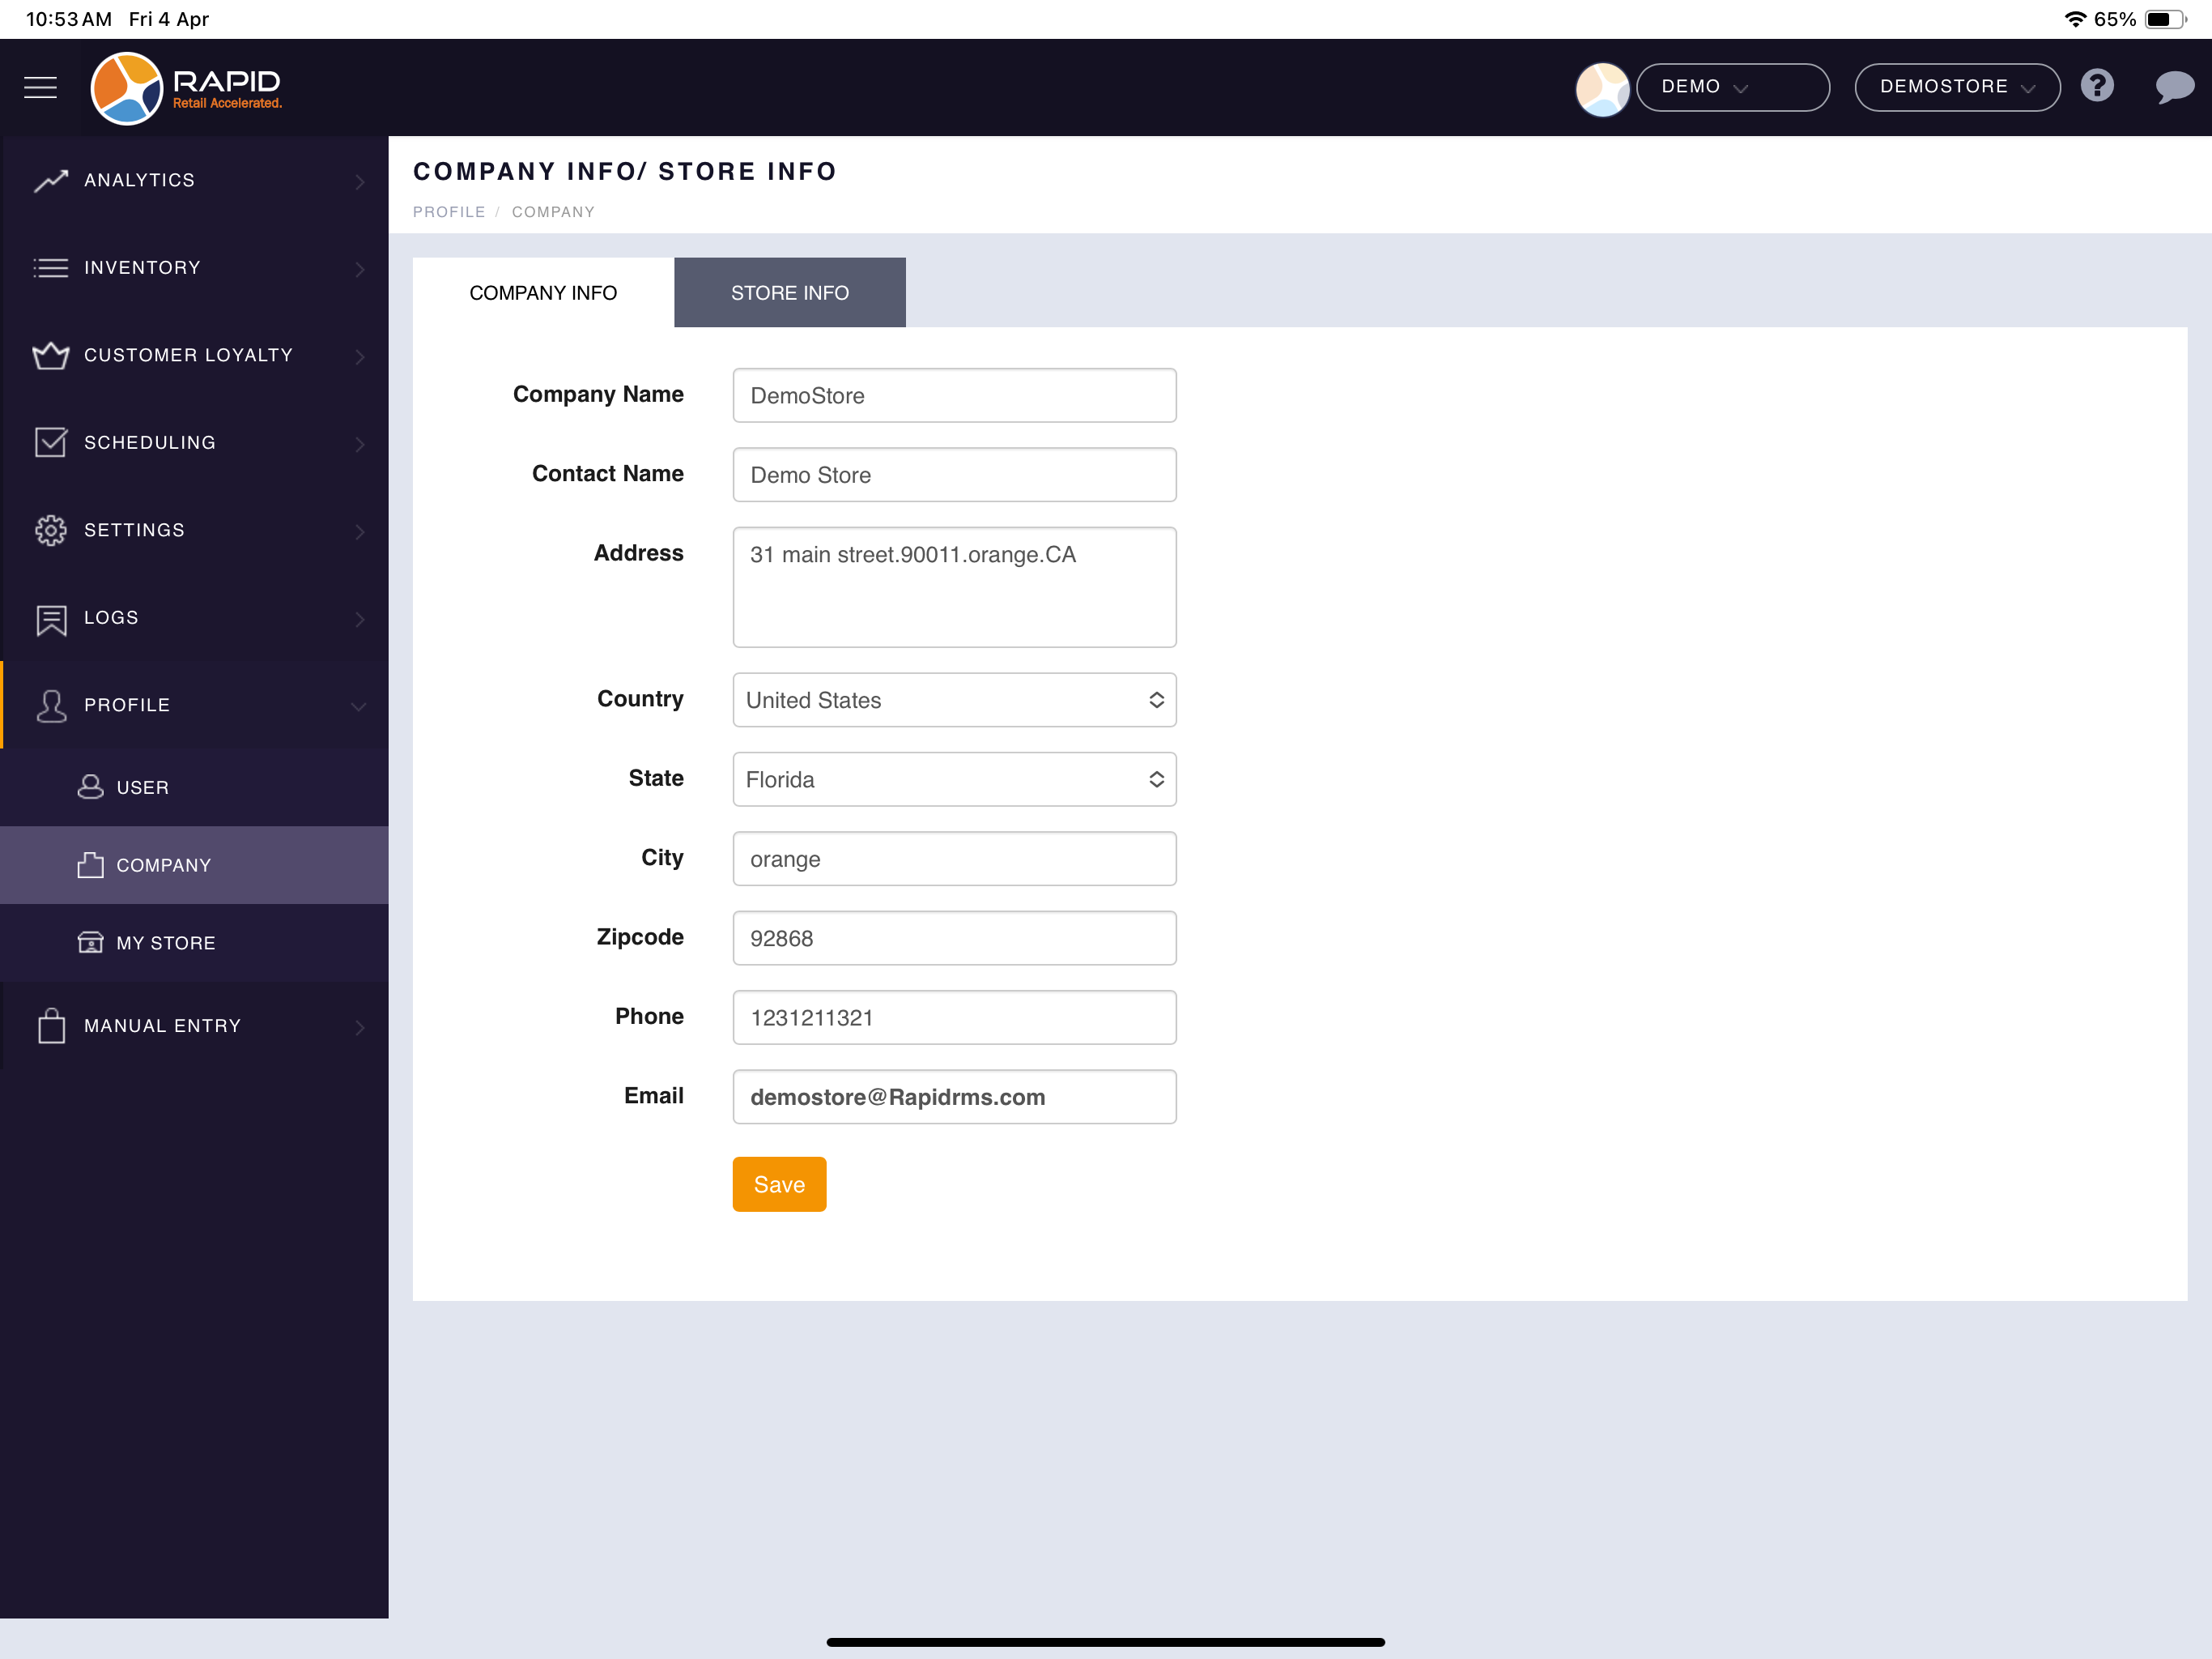Click the Company building icon
Image resolution: width=2212 pixels, height=1659 pixels.
point(90,864)
